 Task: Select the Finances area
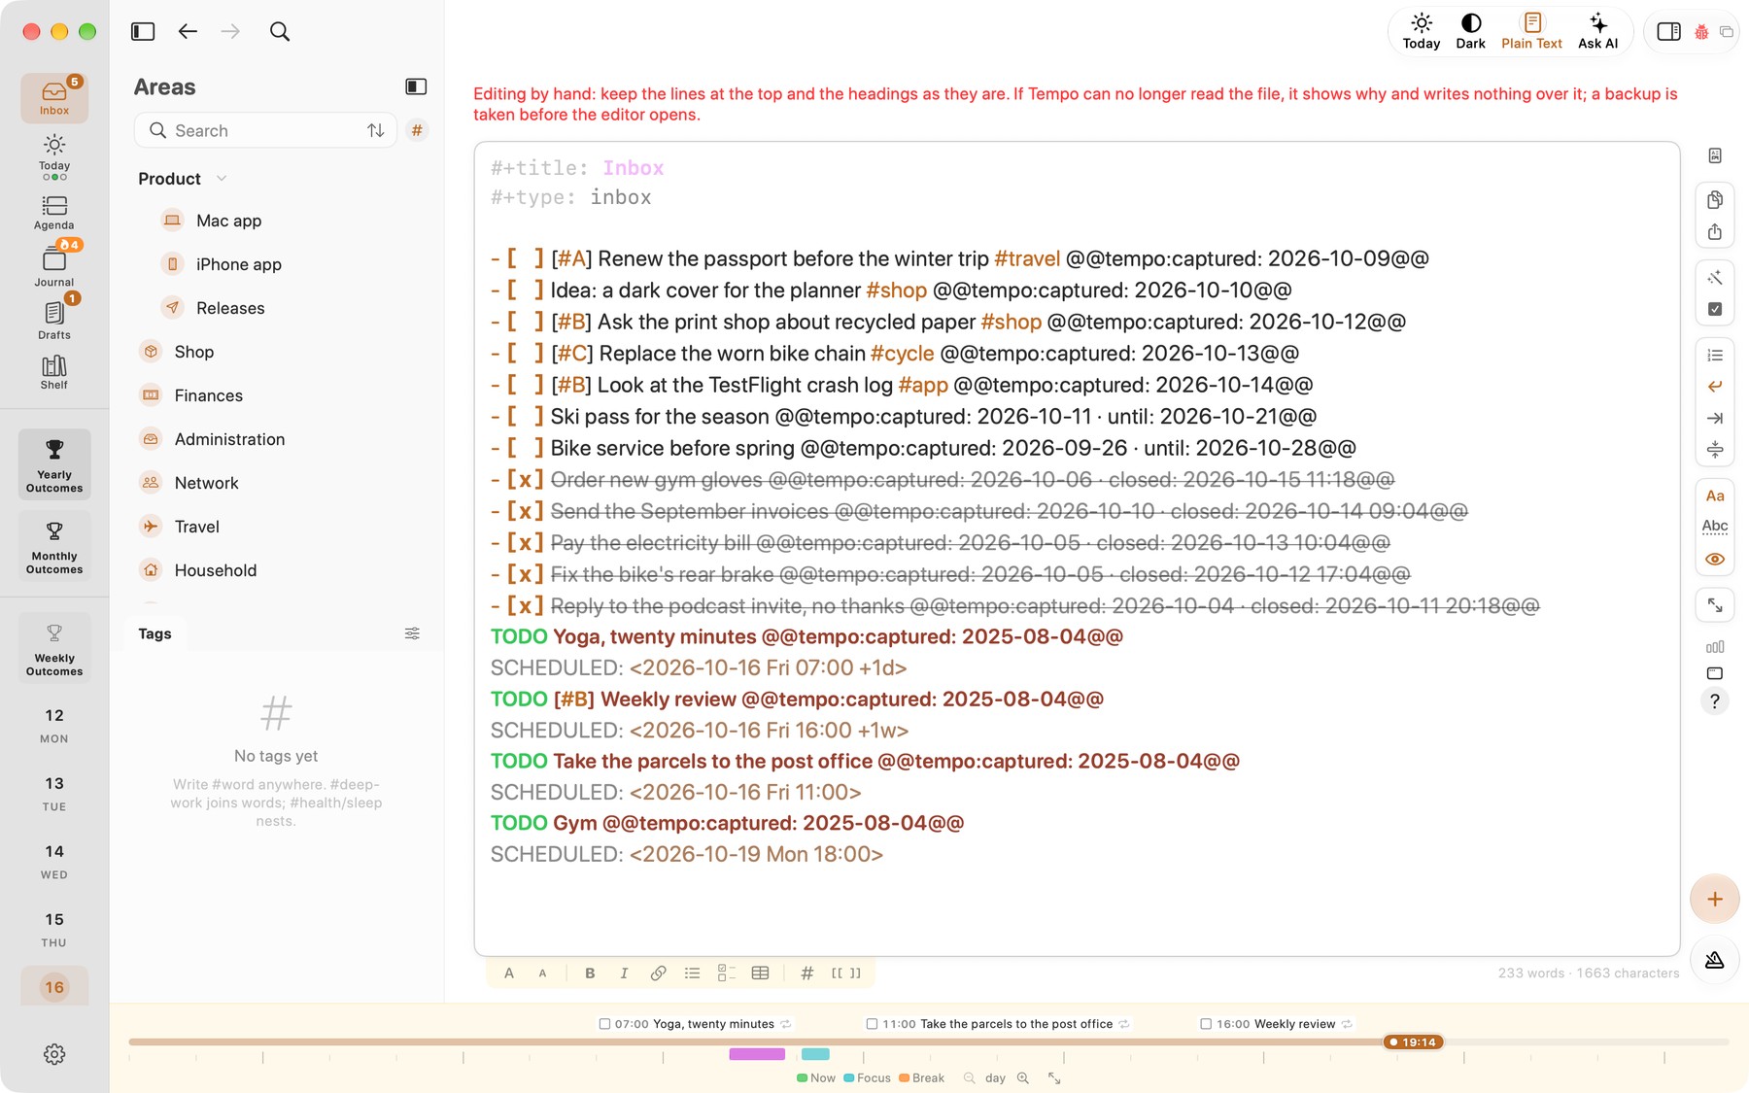click(209, 395)
